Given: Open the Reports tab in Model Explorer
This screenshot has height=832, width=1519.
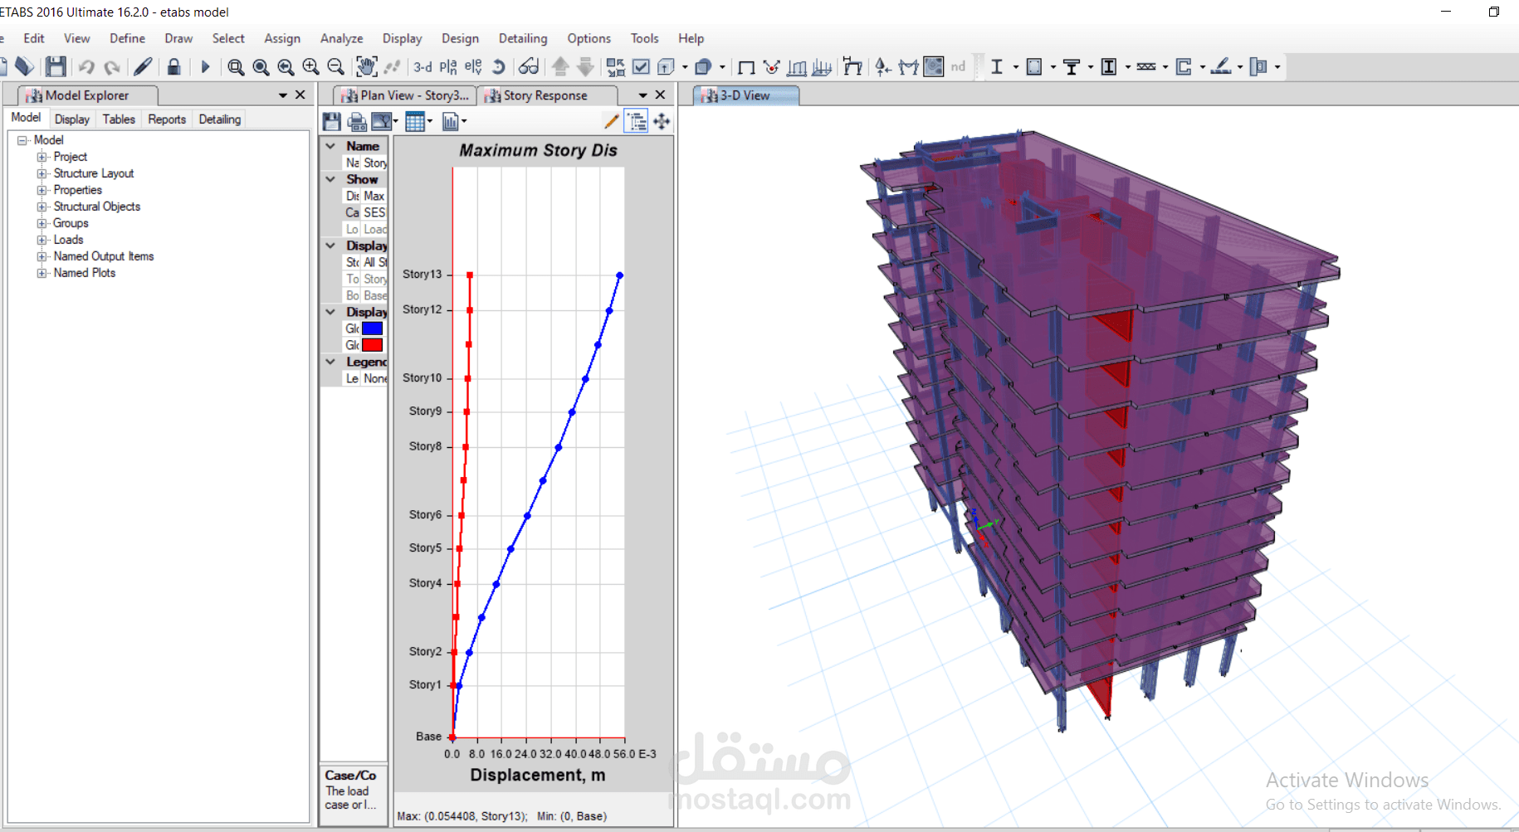Looking at the screenshot, I should coord(167,119).
